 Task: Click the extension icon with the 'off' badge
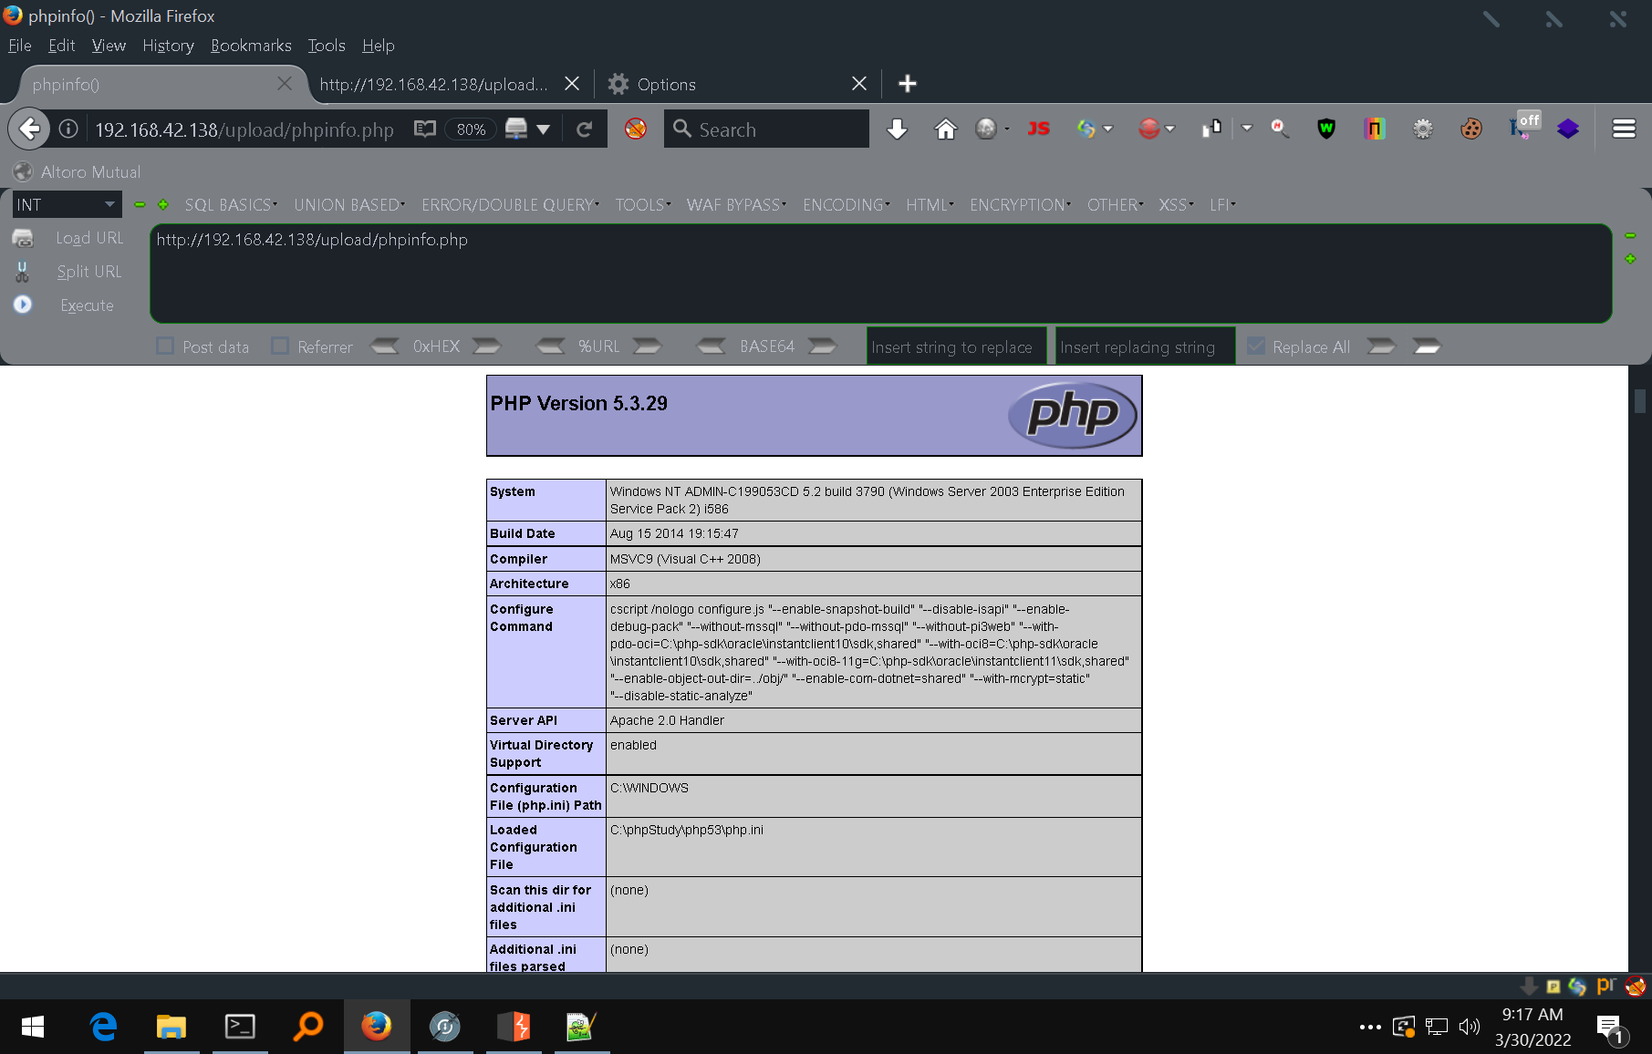pyautogui.click(x=1524, y=127)
